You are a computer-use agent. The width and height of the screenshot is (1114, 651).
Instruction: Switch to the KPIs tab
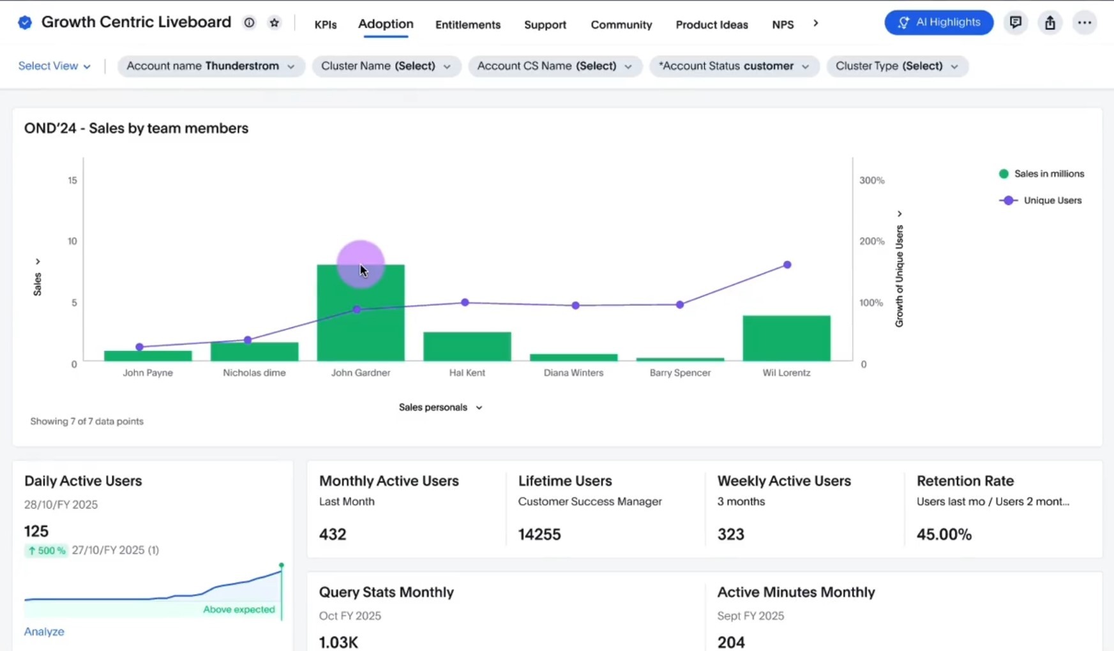(x=326, y=25)
